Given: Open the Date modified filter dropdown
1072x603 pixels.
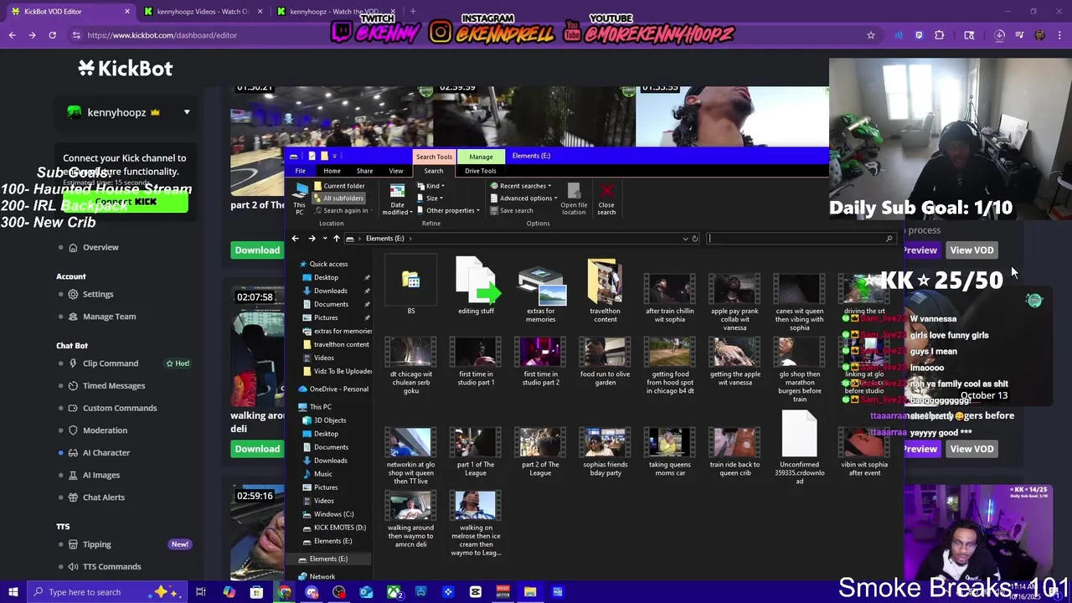Looking at the screenshot, I should pyautogui.click(x=397, y=199).
